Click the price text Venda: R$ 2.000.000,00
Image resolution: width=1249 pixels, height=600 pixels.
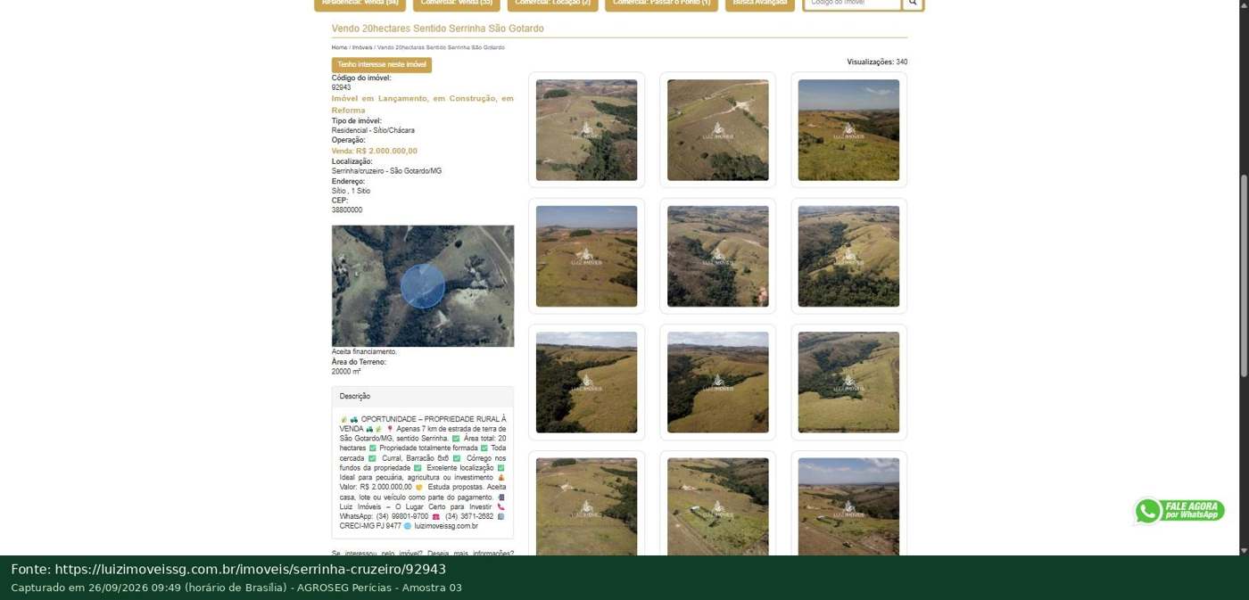[375, 151]
